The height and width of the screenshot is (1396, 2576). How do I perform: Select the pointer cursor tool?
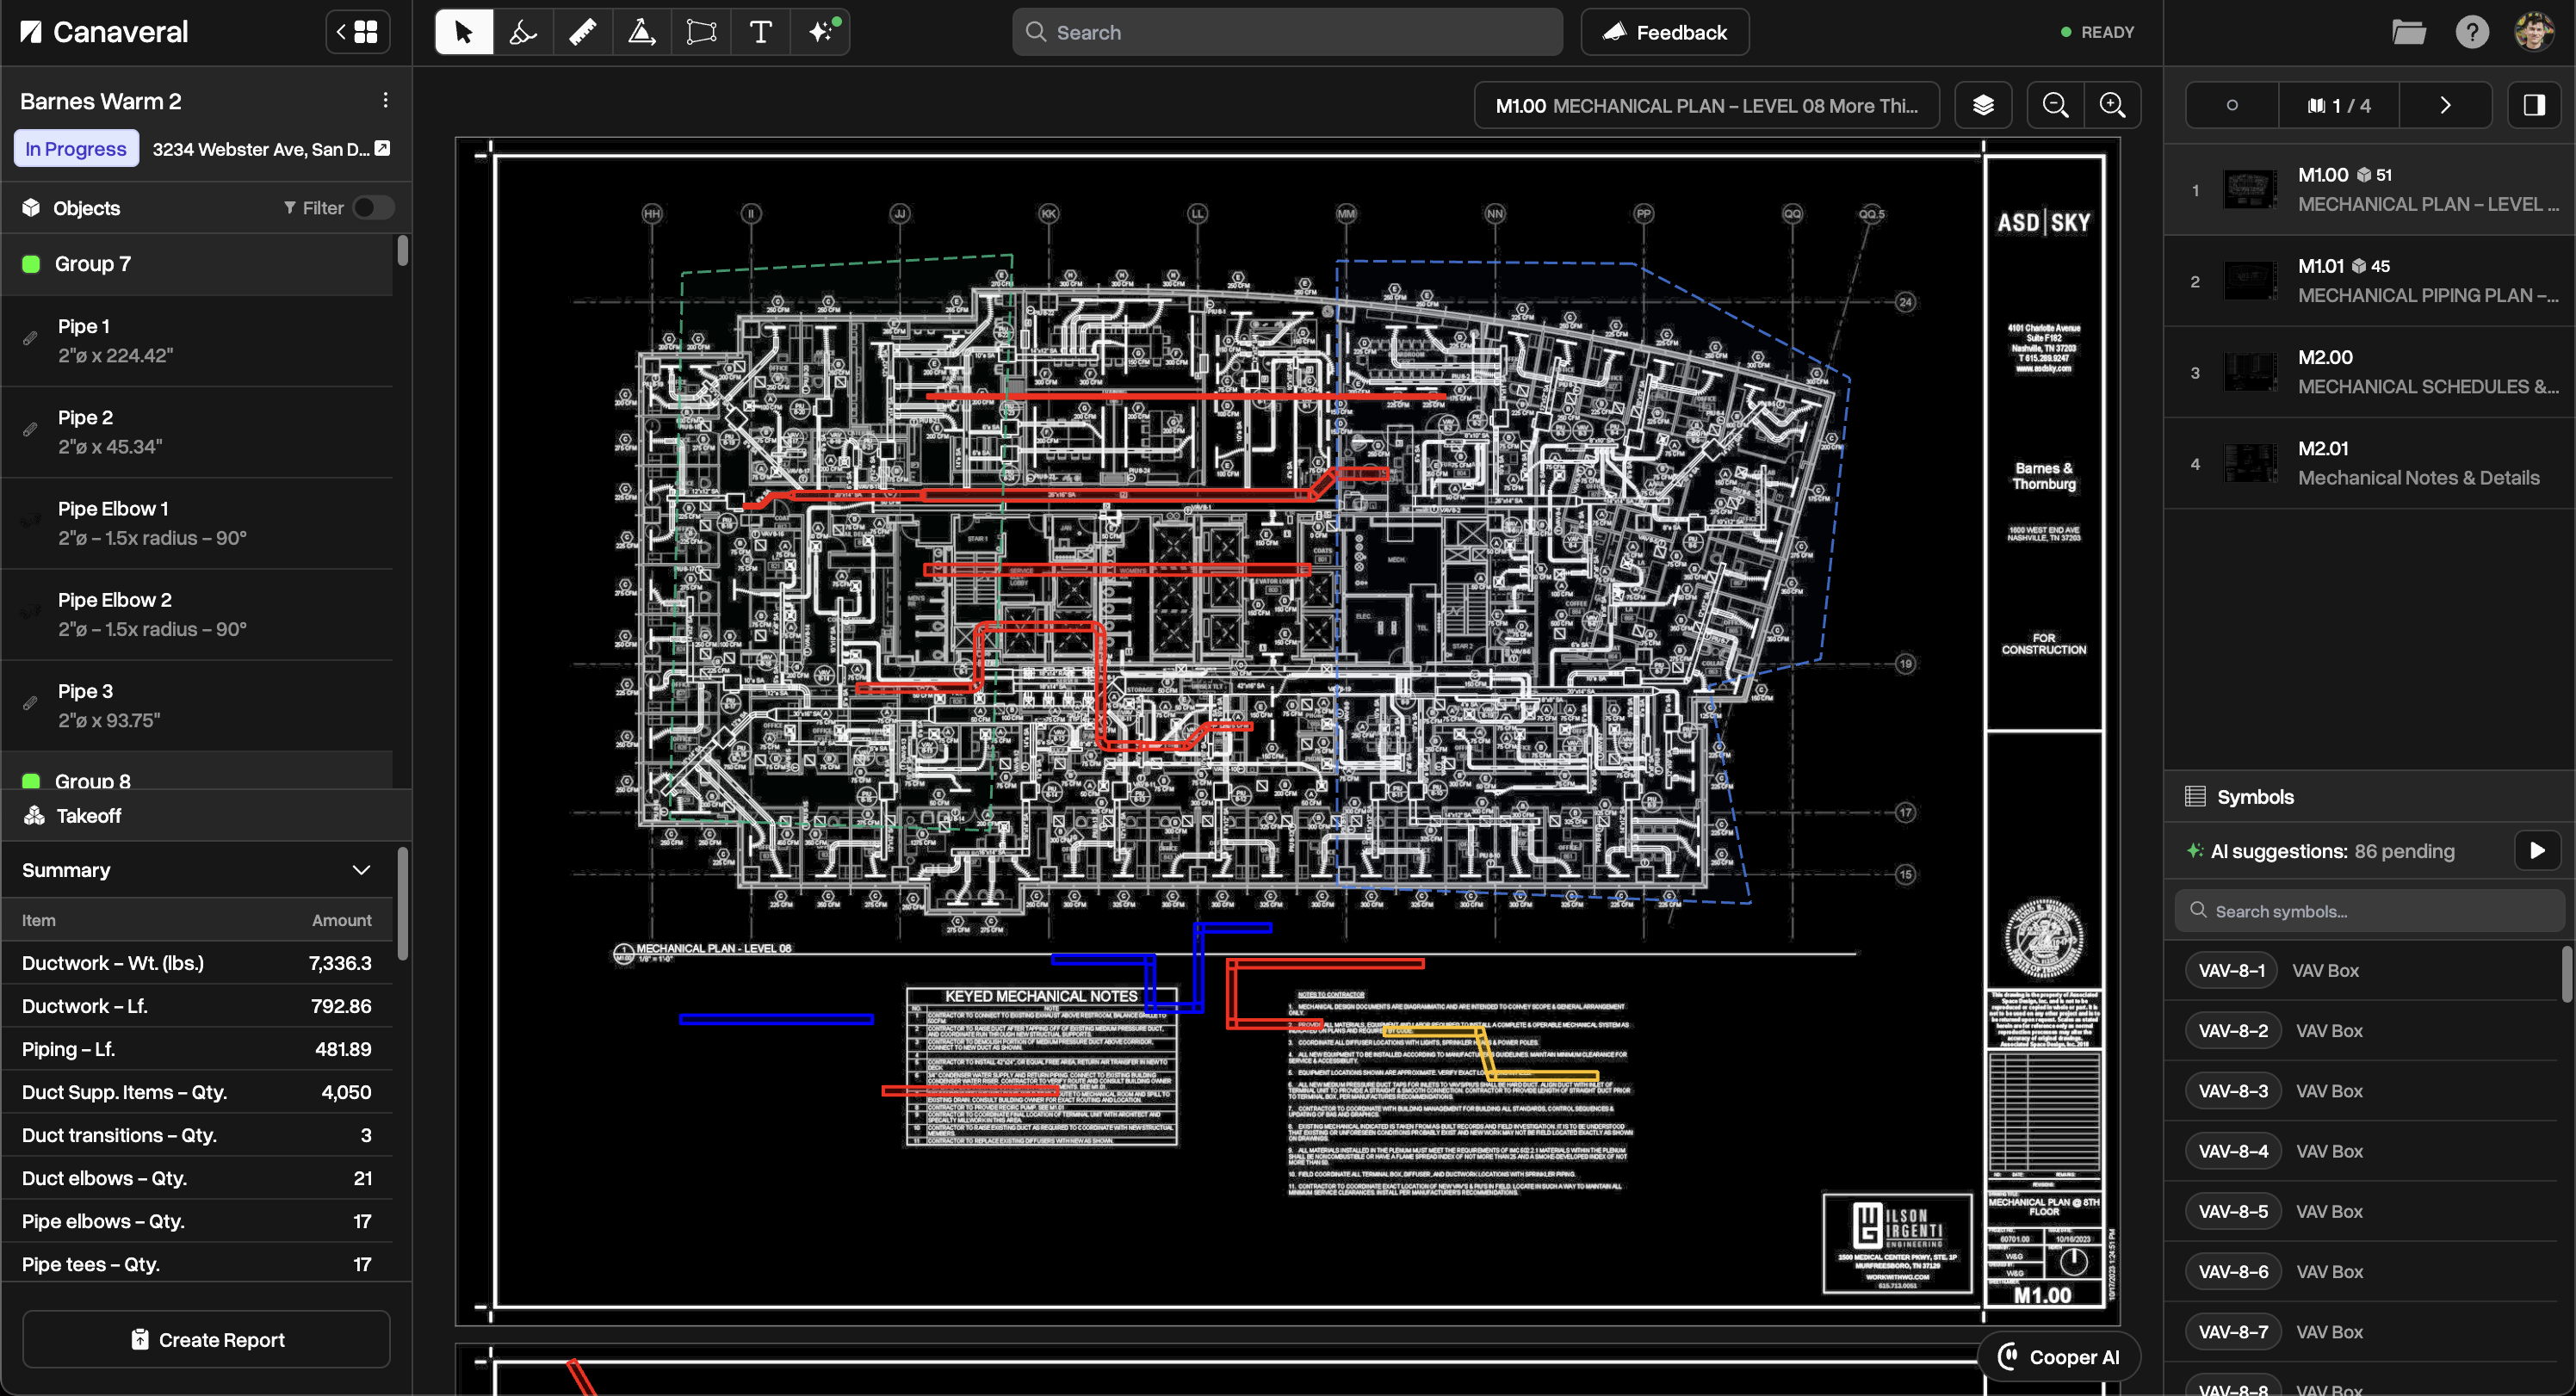pos(464,32)
